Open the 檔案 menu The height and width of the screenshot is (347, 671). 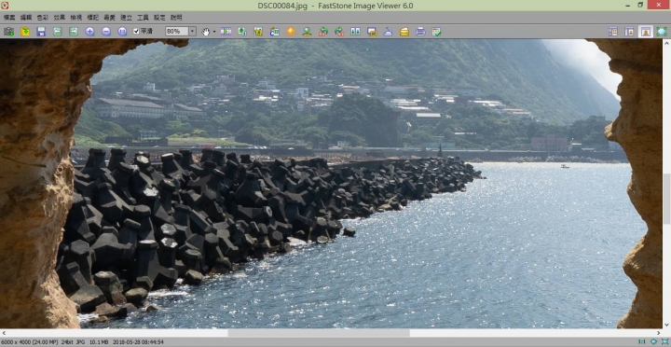pyautogui.click(x=9, y=18)
